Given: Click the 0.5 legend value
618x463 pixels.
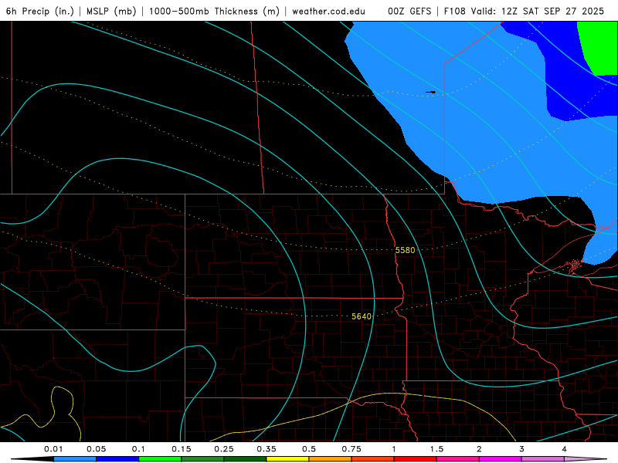Looking at the screenshot, I should coord(309,449).
